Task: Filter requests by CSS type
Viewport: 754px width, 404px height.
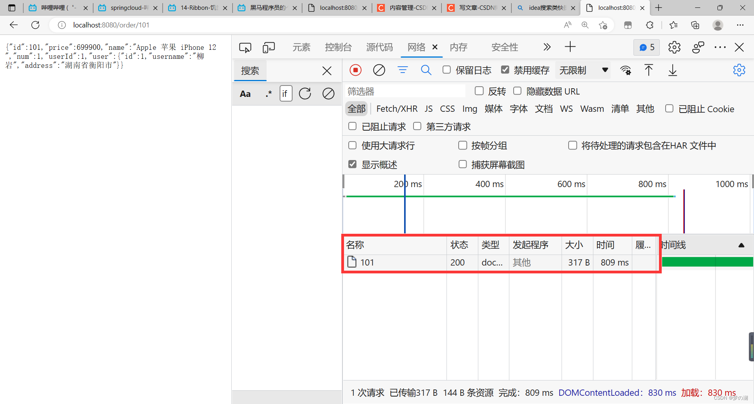Action: (447, 109)
